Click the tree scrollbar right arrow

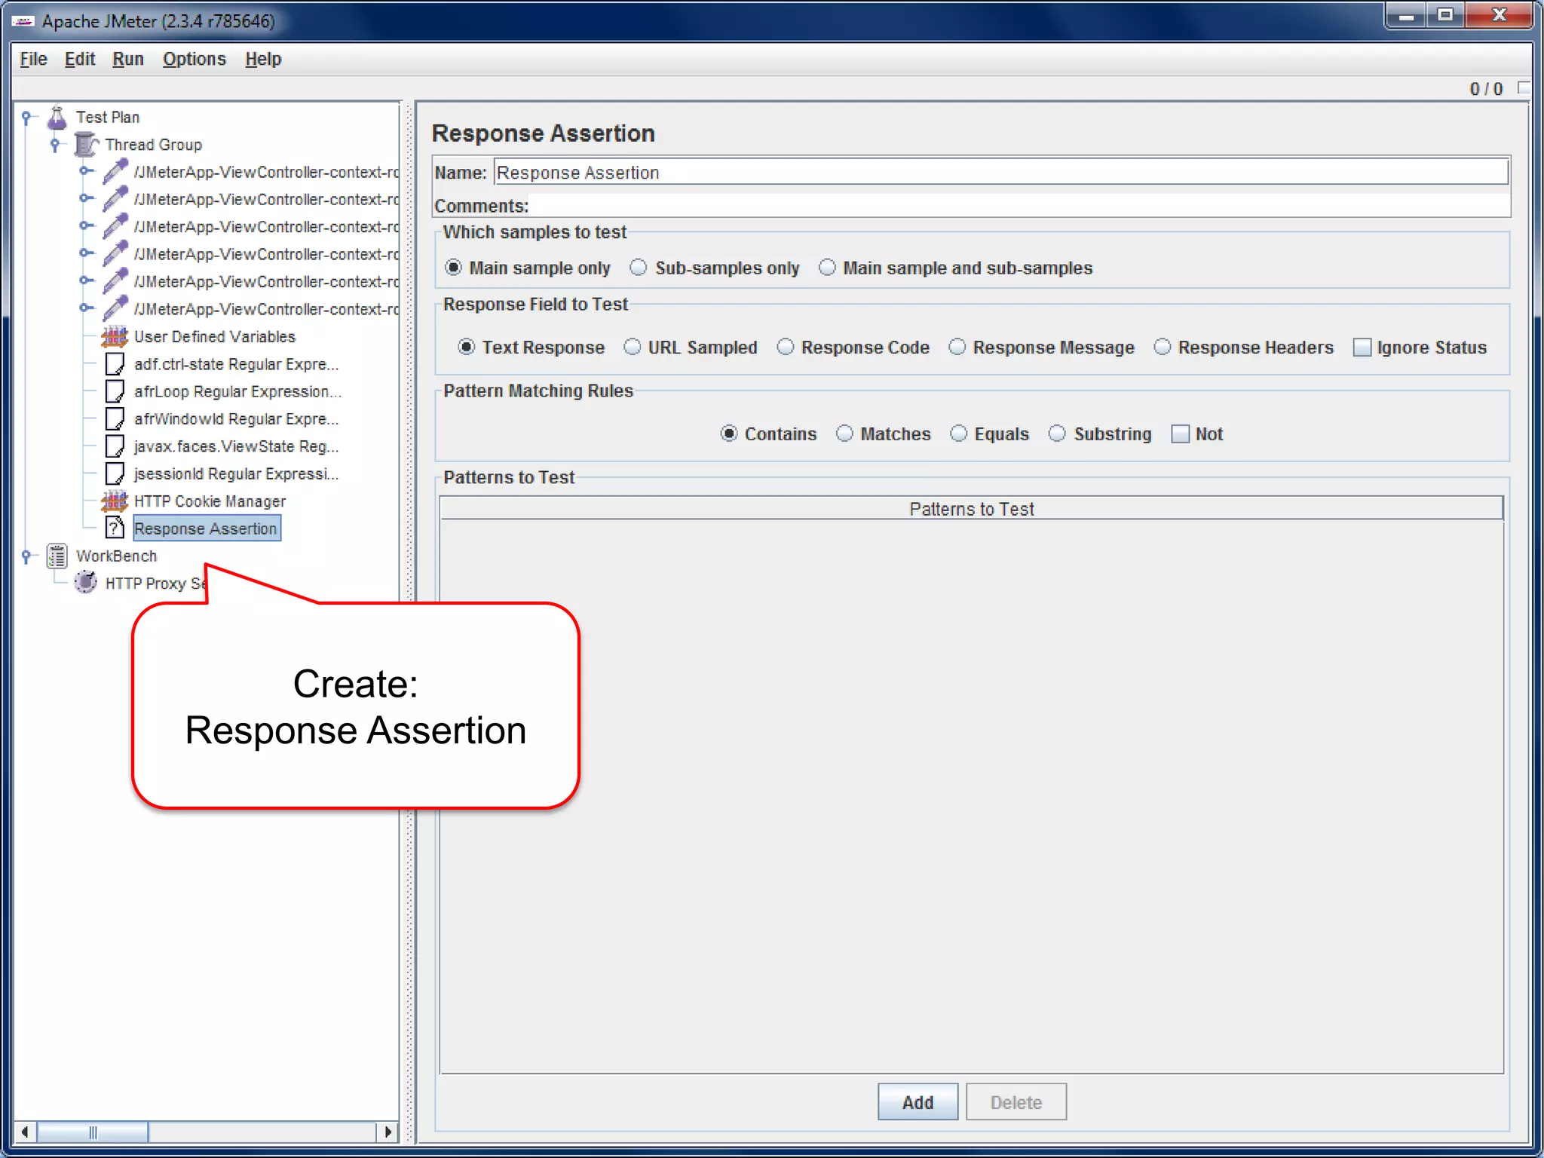coord(388,1132)
